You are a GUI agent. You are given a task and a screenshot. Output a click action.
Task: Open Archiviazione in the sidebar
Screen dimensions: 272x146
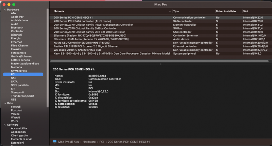pos(19,20)
